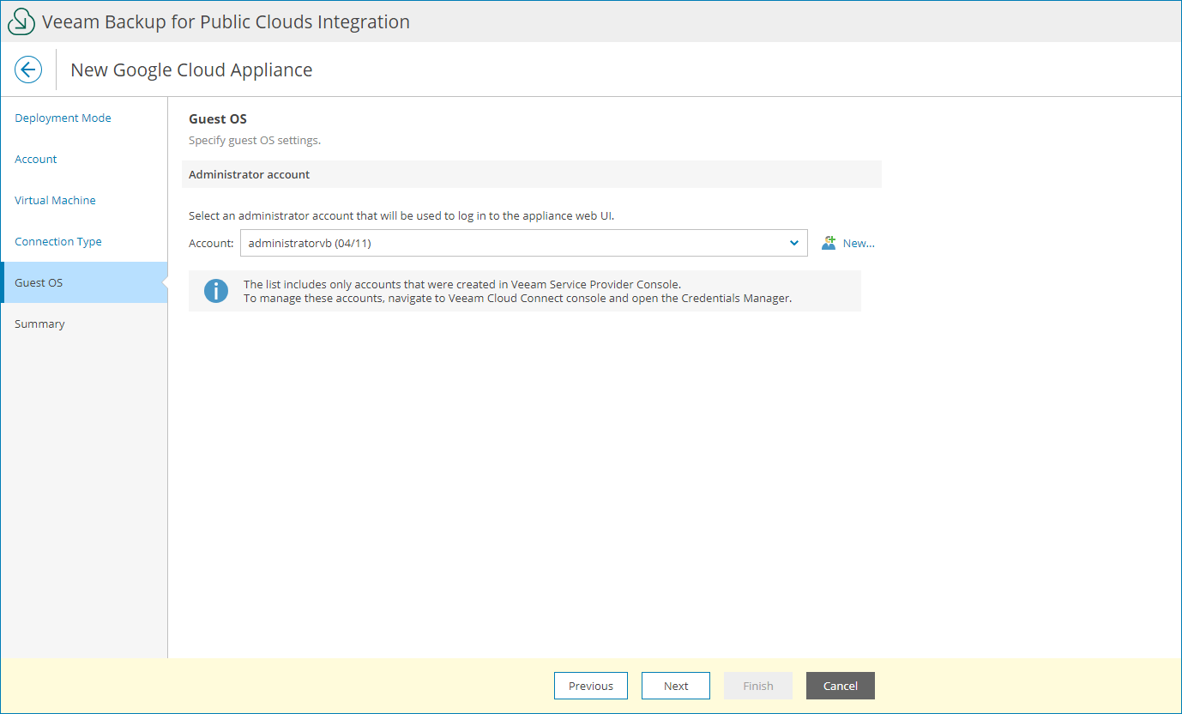This screenshot has height=714, width=1182.
Task: Click the disabled Finish button
Action: click(757, 686)
